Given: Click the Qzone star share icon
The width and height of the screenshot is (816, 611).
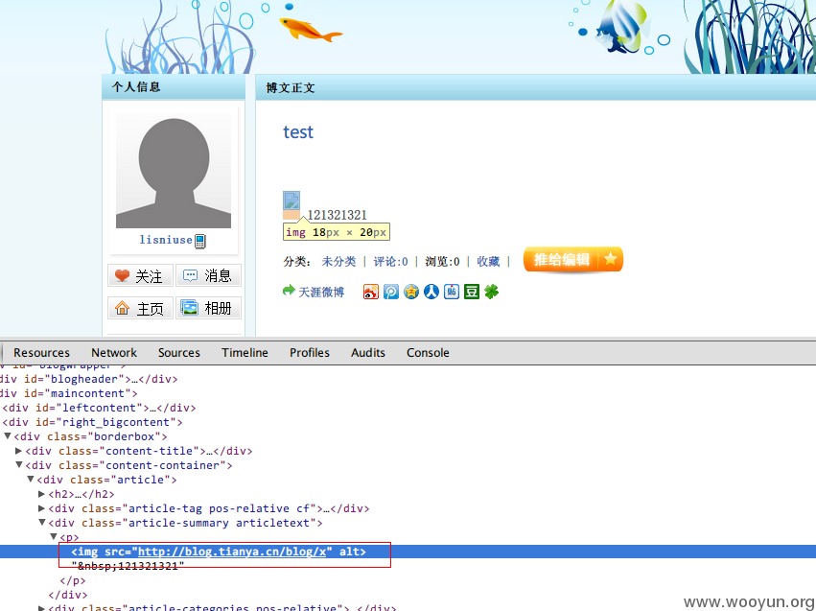Looking at the screenshot, I should (x=411, y=292).
